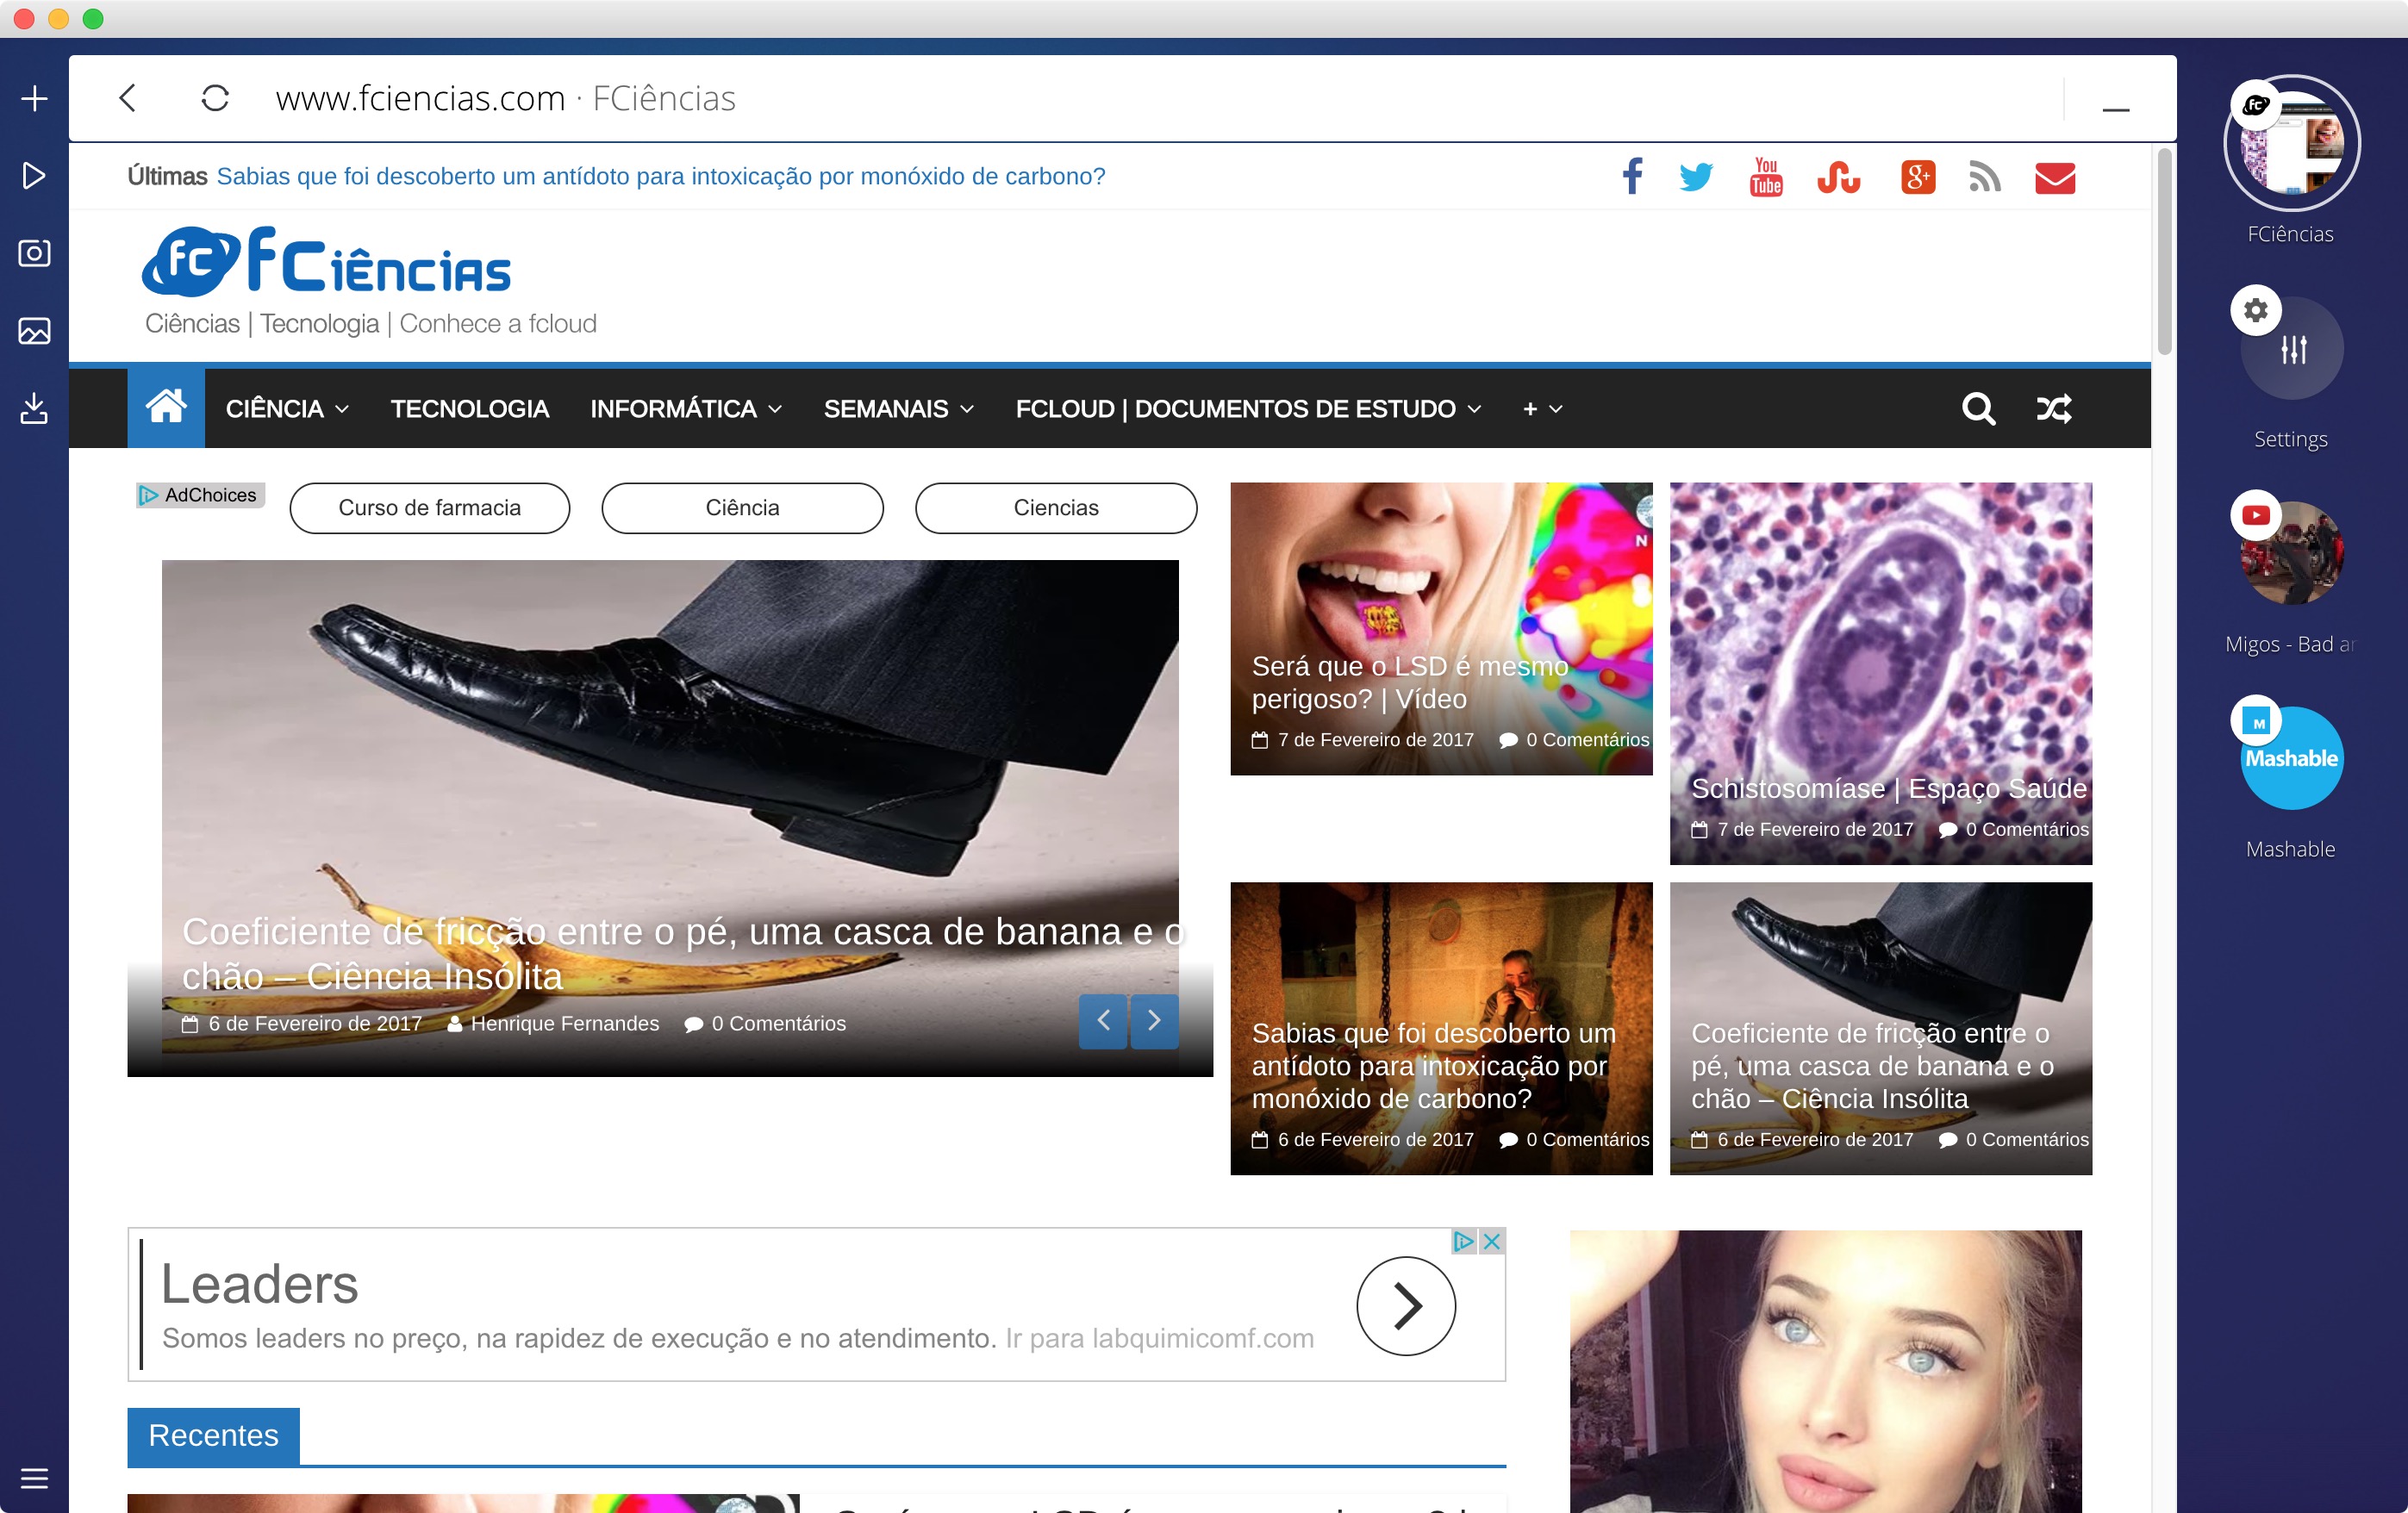Open the latest news headline about monóxido de carbono
The width and height of the screenshot is (2408, 1513).
(661, 176)
